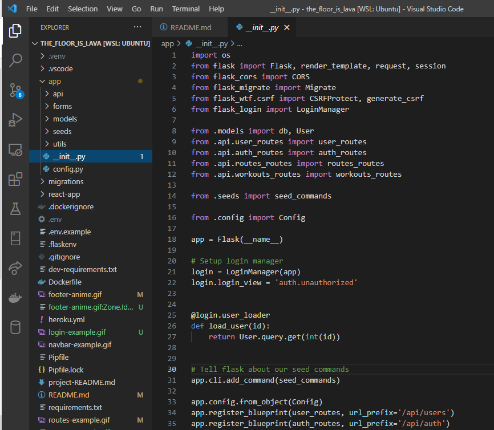This screenshot has height=430, width=494.
Task: Click the Explorer more actions ellipsis
Action: click(137, 27)
